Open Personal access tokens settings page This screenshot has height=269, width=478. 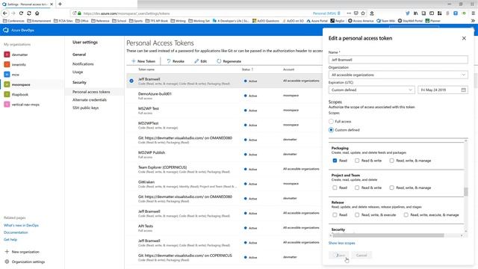tap(91, 92)
